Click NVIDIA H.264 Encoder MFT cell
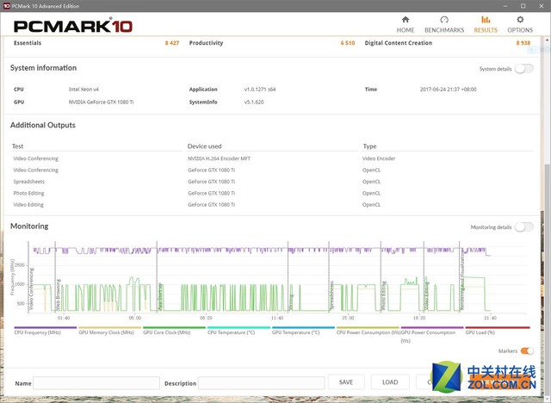 coord(220,158)
